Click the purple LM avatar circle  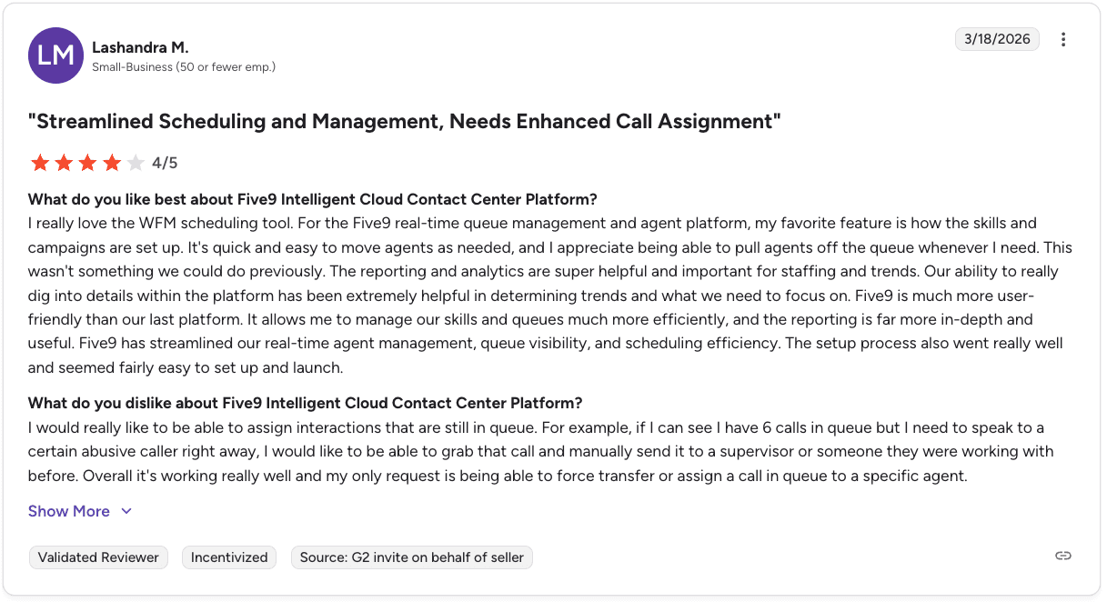(x=56, y=55)
